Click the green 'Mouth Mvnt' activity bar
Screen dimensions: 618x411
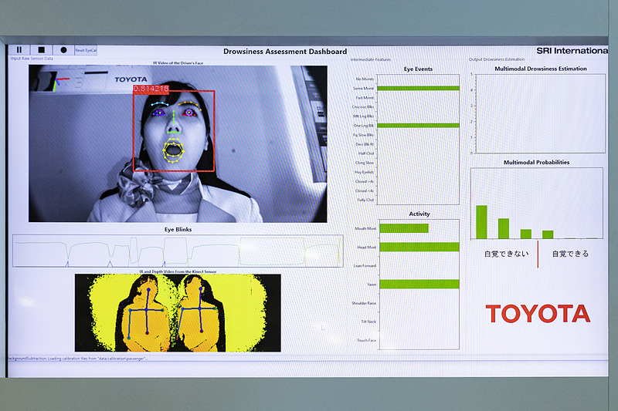click(404, 228)
